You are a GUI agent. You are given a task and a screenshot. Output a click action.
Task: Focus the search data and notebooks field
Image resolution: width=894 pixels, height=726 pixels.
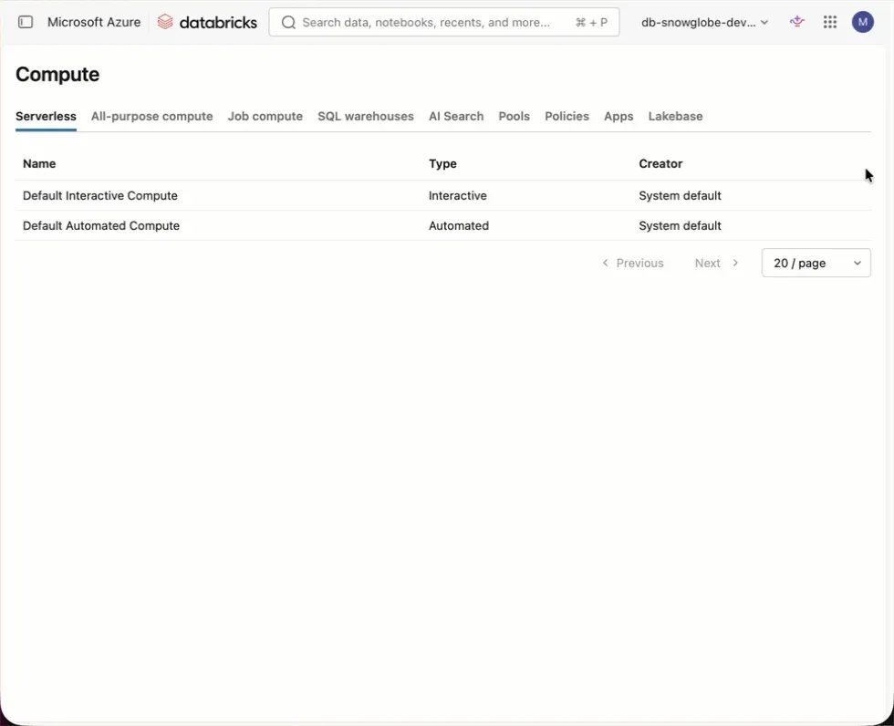(x=443, y=22)
